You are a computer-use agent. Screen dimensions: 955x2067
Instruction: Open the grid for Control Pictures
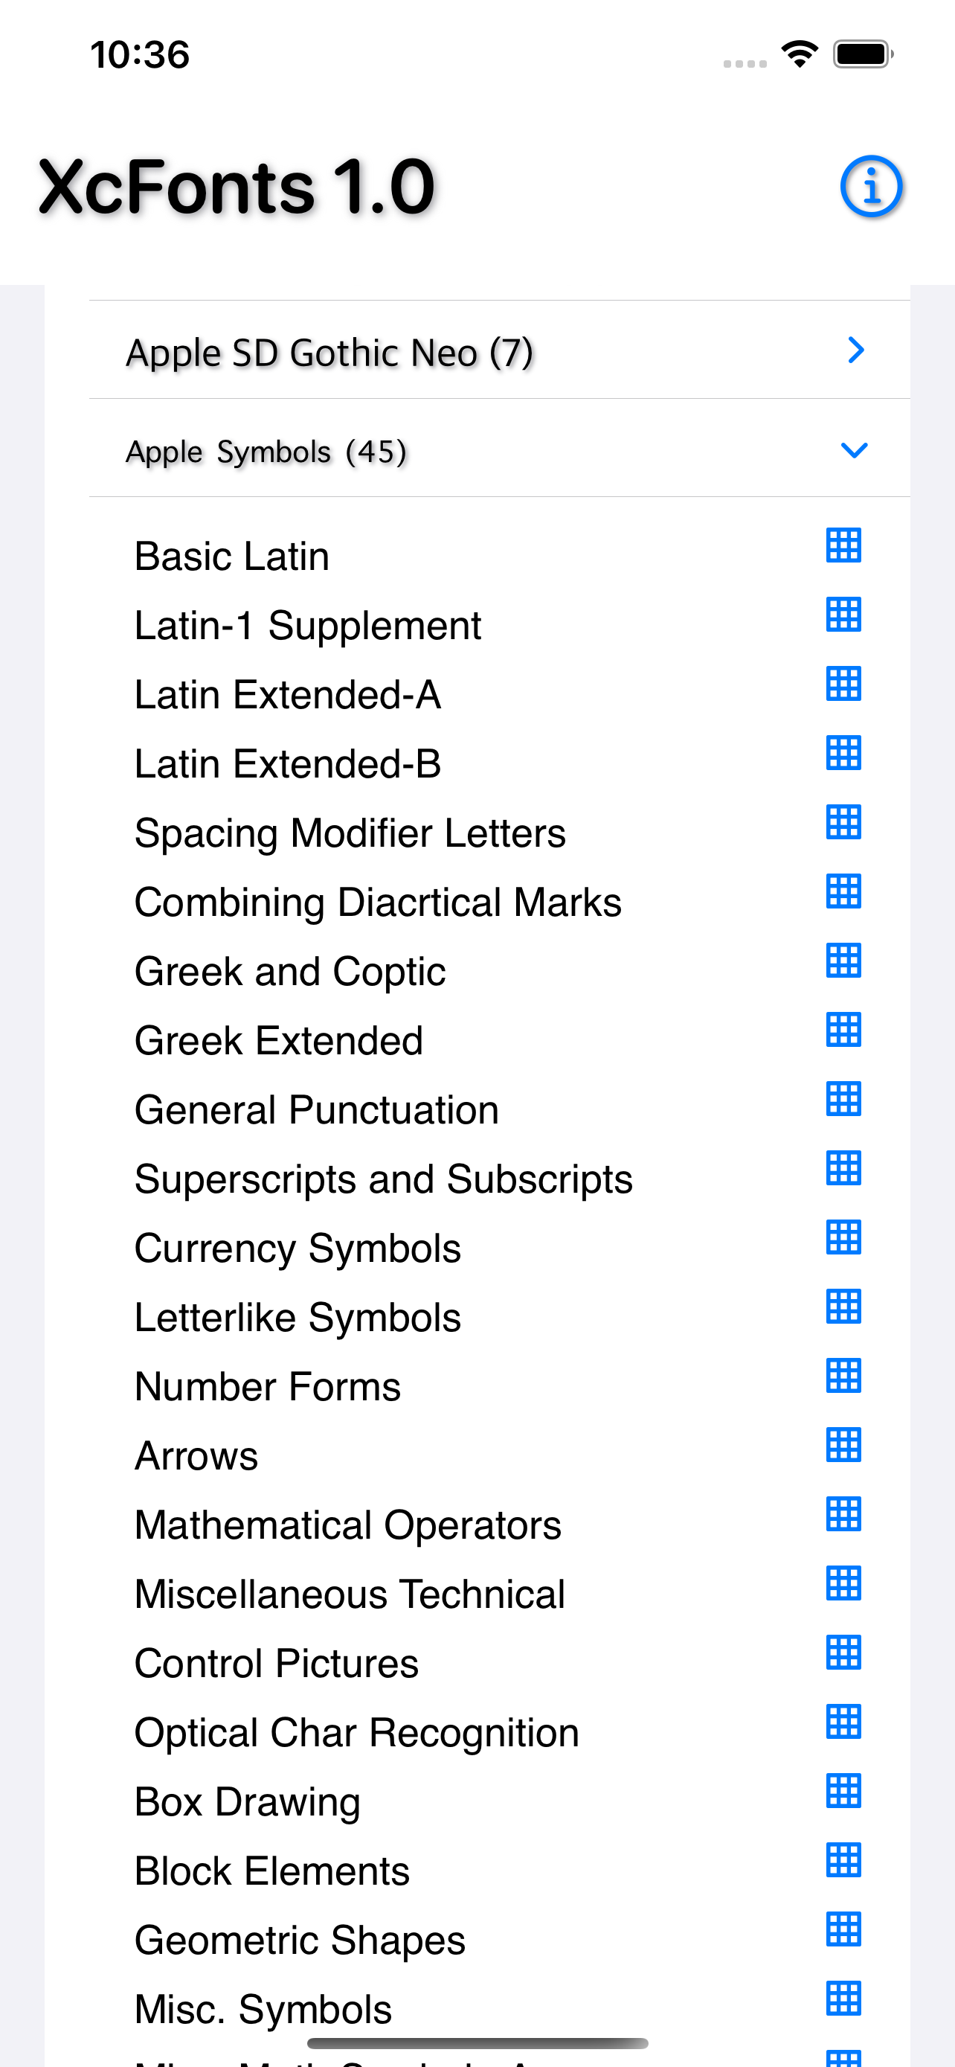(x=843, y=1652)
